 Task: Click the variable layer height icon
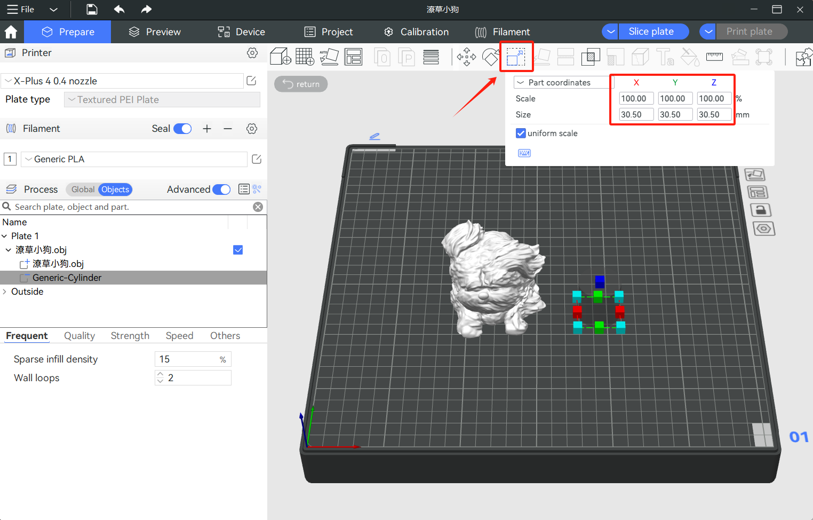[431, 57]
